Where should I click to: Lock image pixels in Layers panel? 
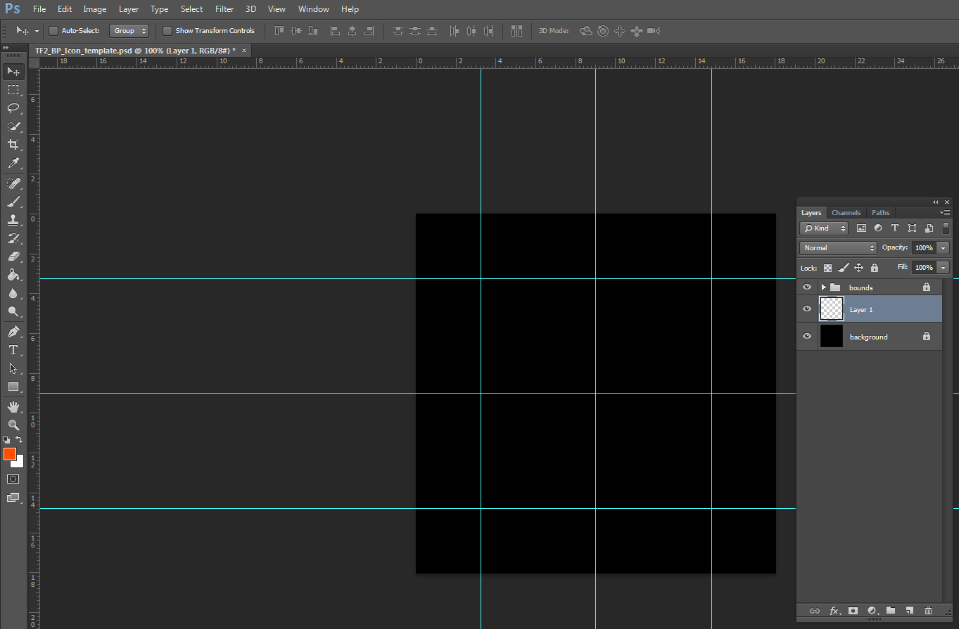coord(844,268)
